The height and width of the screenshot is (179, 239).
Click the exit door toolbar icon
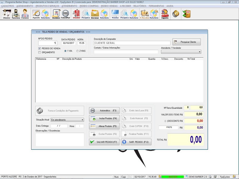coord(186,14)
